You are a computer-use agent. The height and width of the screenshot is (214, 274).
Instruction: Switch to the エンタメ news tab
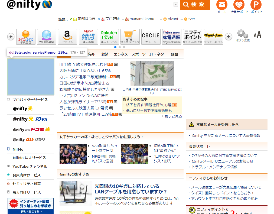coord(121,54)
